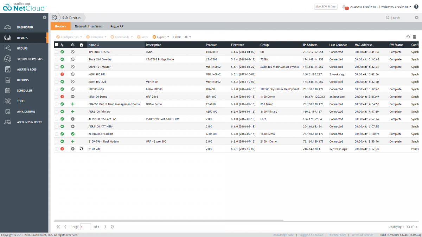
Task: Open the Knowledge Base link
Action: (x=283, y=235)
